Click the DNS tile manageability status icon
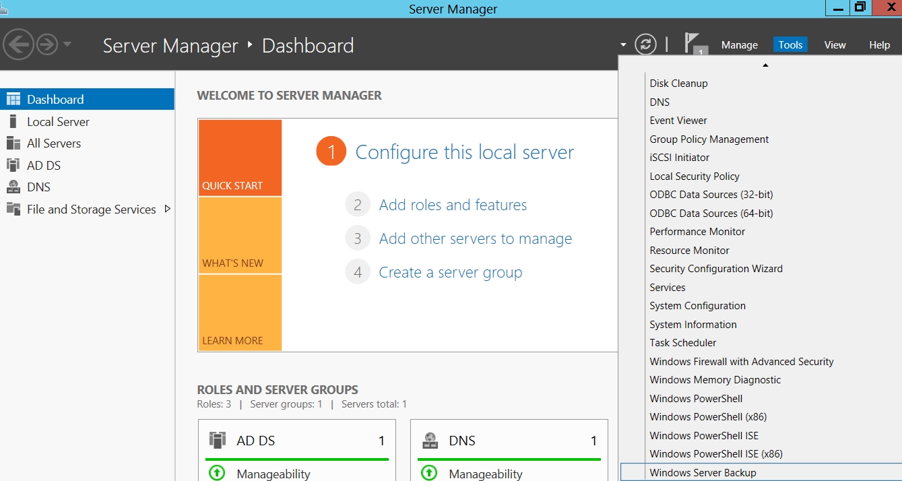Screen dimensions: 902x481 click(x=429, y=473)
